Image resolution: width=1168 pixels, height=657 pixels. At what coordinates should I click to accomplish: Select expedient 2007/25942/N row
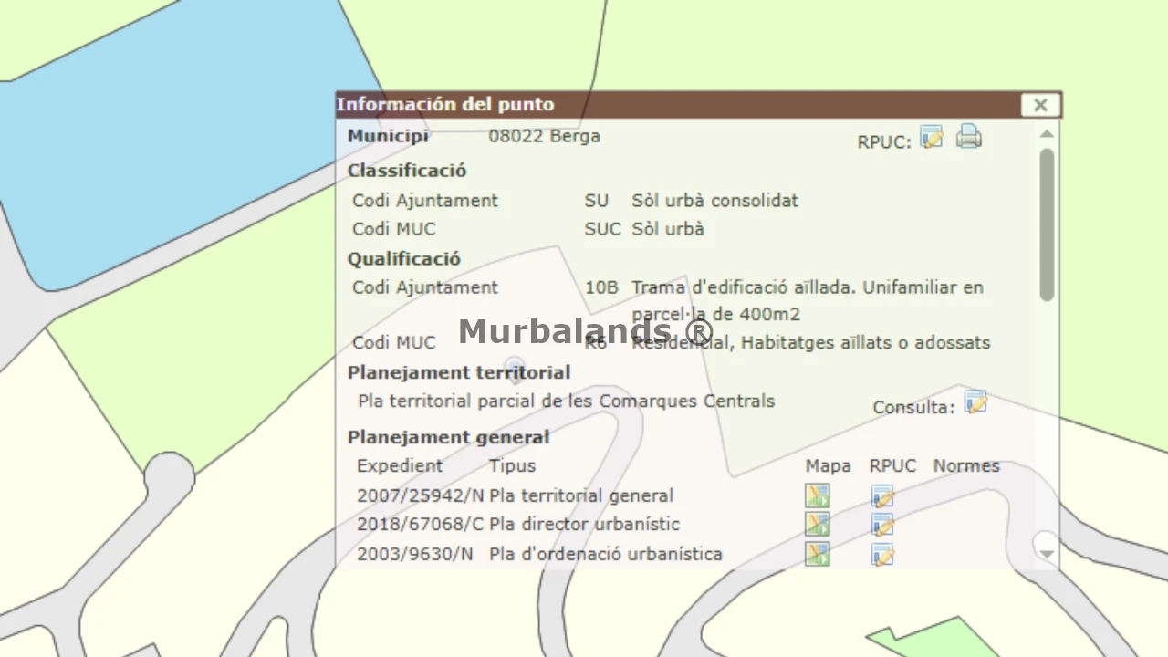click(420, 496)
